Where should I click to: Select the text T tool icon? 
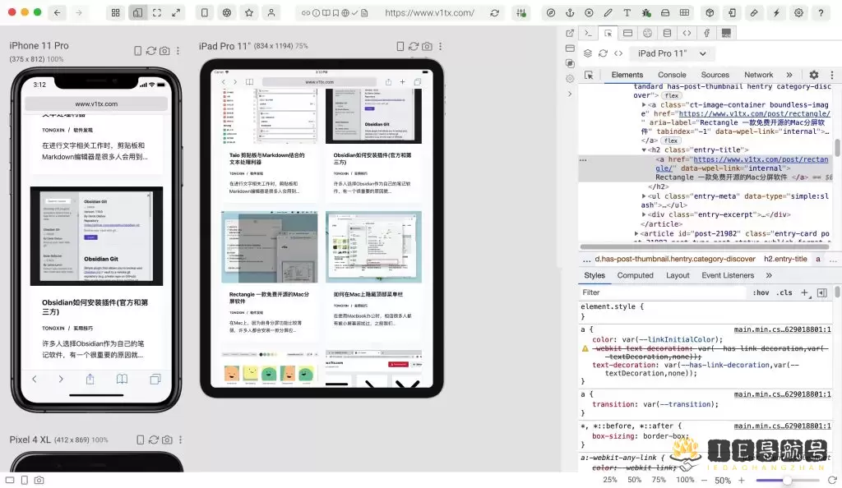(x=627, y=13)
